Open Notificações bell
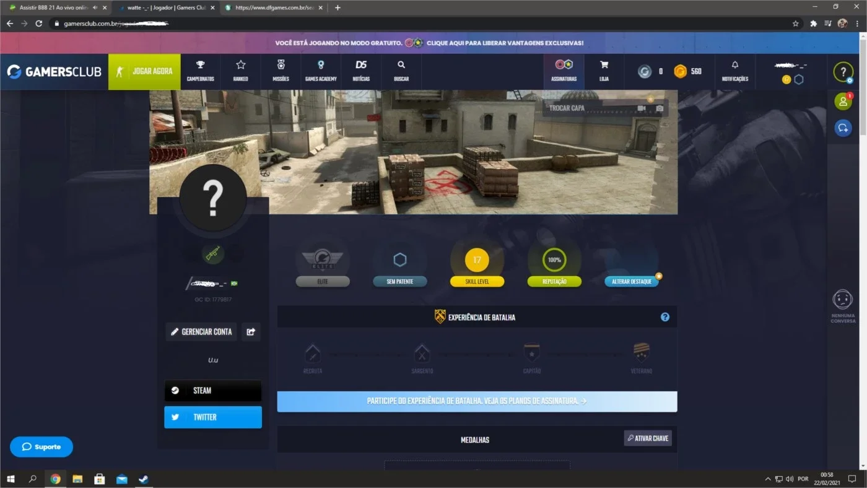Screen dimensions: 867x488 pos(735,72)
